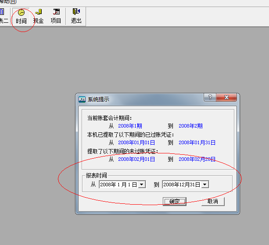This screenshot has height=245, width=269.
Task: Select the year in the 从 date field
Action: (107, 185)
